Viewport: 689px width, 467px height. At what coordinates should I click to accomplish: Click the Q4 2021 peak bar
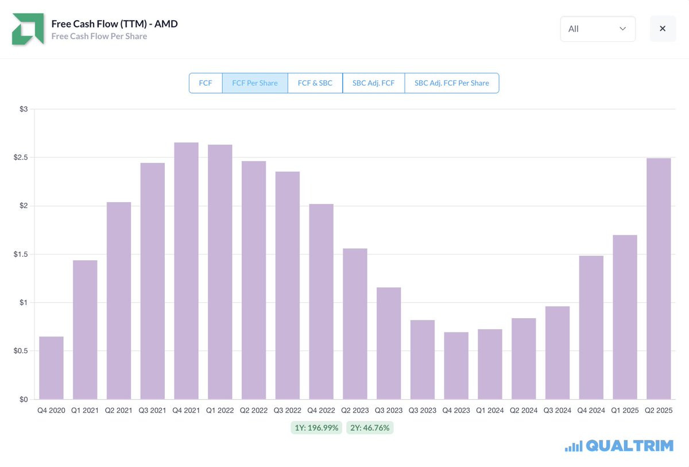186,271
